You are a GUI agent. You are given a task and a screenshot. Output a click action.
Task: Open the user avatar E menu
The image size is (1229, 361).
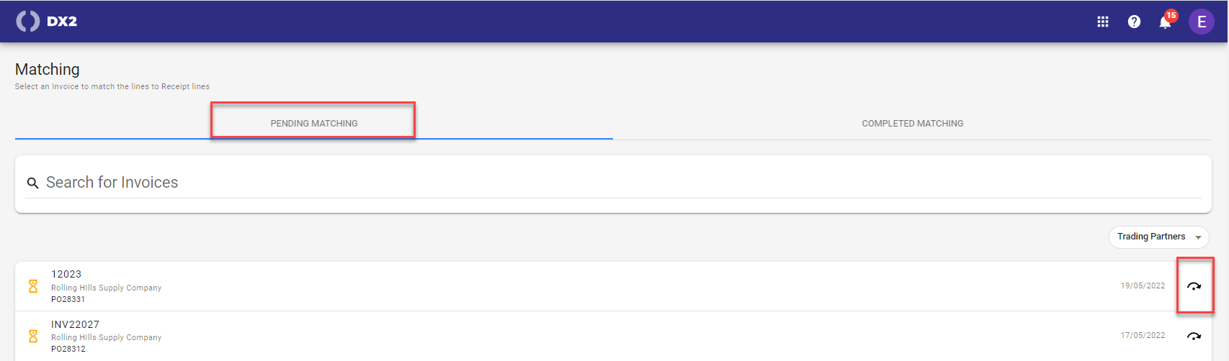1202,22
